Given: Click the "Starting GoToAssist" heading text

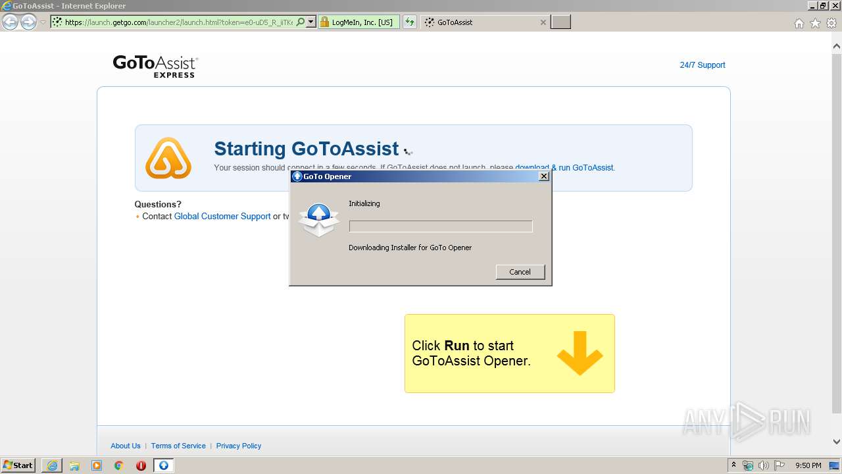Looking at the screenshot, I should coord(307,149).
